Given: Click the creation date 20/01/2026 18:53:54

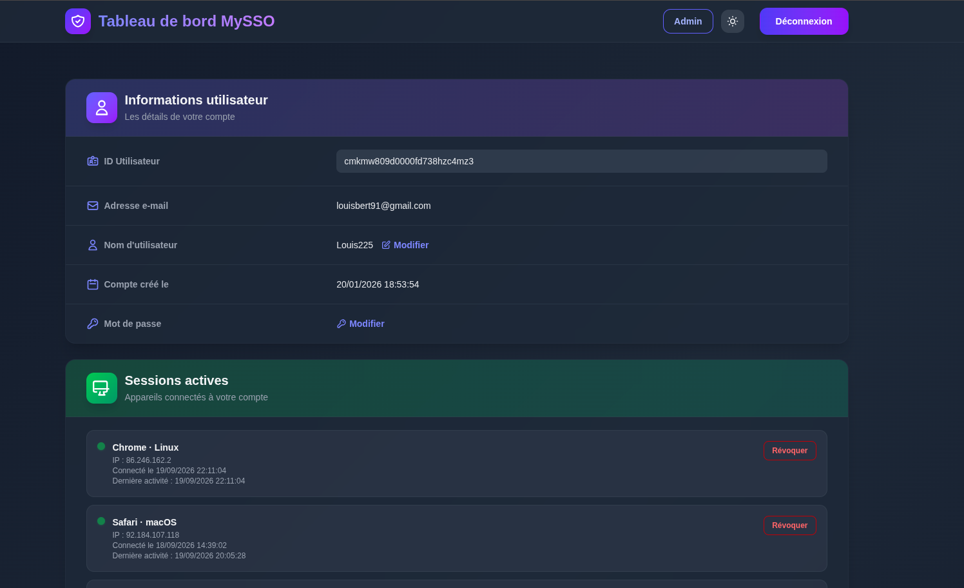Looking at the screenshot, I should pyautogui.click(x=378, y=284).
